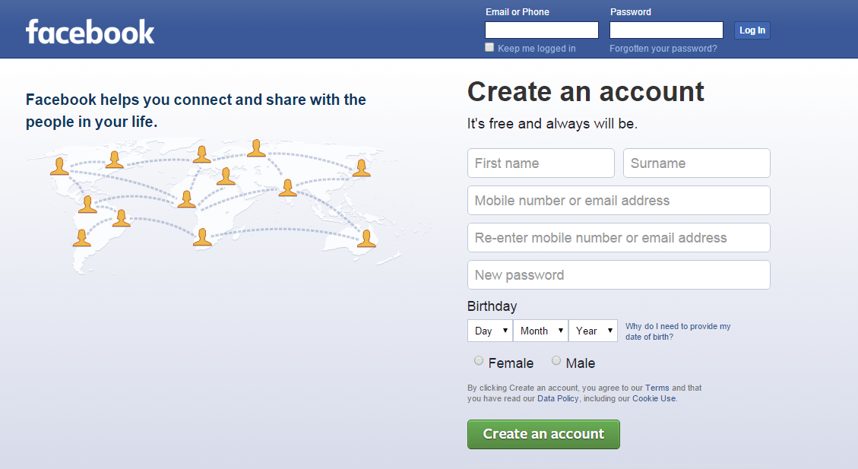Click the New password field
Image resolution: width=858 pixels, height=469 pixels.
tap(618, 274)
